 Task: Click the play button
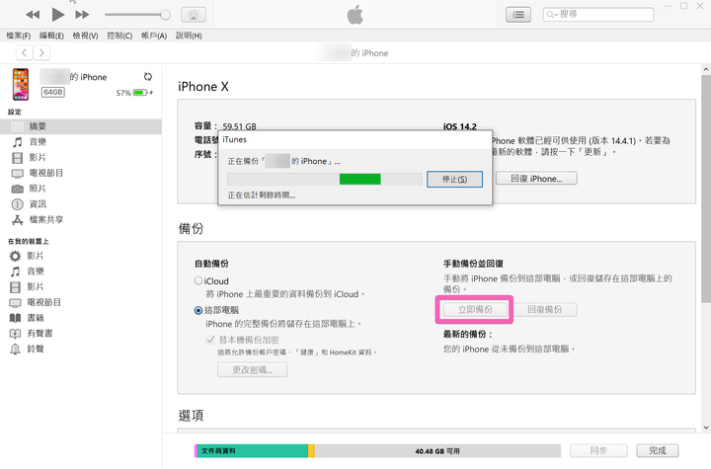coord(57,15)
